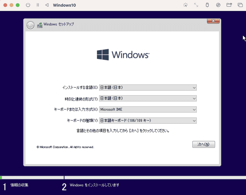Open the time and currency format (T) dropdown

[148, 98]
